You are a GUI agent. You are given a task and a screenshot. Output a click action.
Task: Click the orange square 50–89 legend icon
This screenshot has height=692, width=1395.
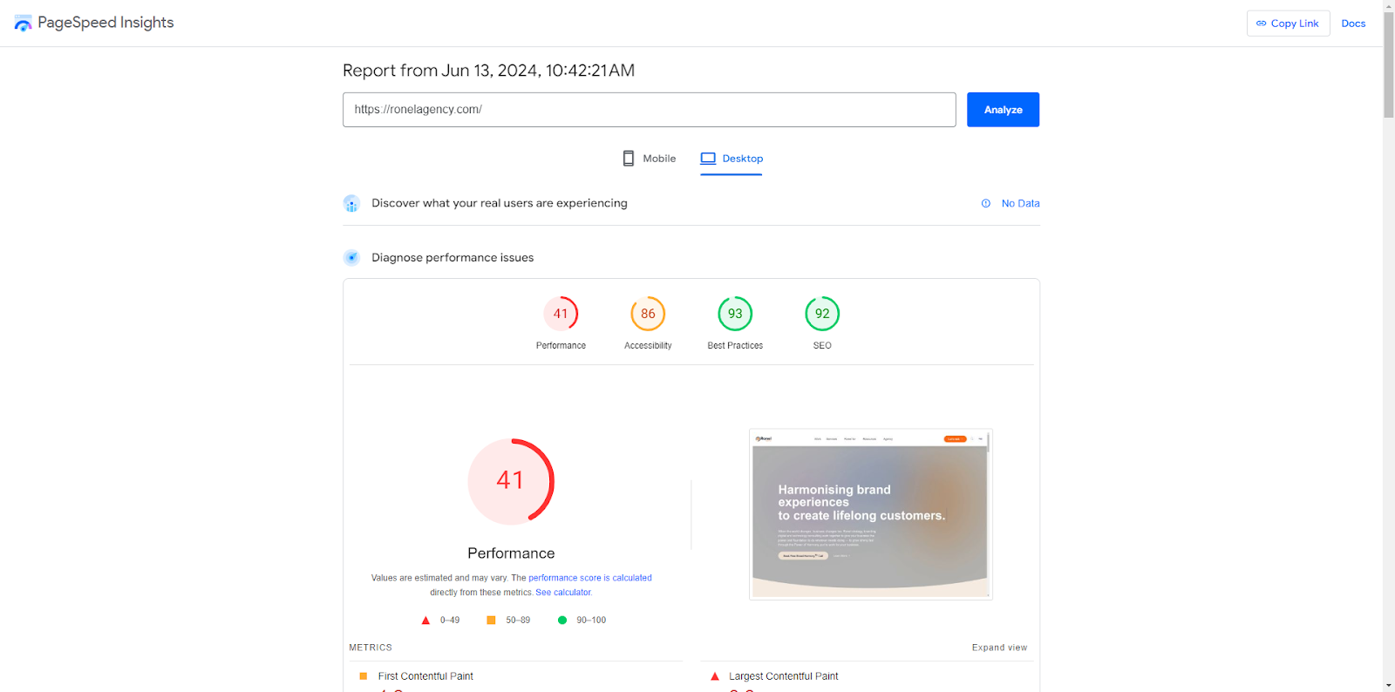pyautogui.click(x=491, y=621)
